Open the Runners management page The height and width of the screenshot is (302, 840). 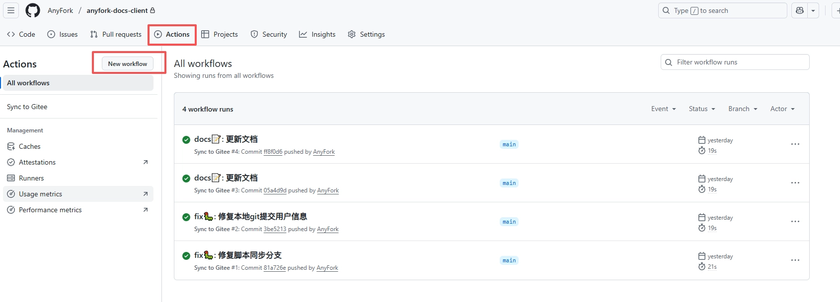click(31, 178)
